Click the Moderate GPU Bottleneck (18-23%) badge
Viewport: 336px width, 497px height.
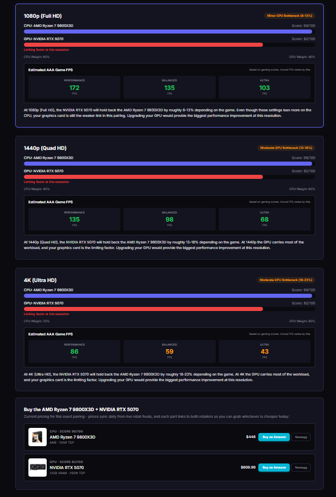(286, 280)
